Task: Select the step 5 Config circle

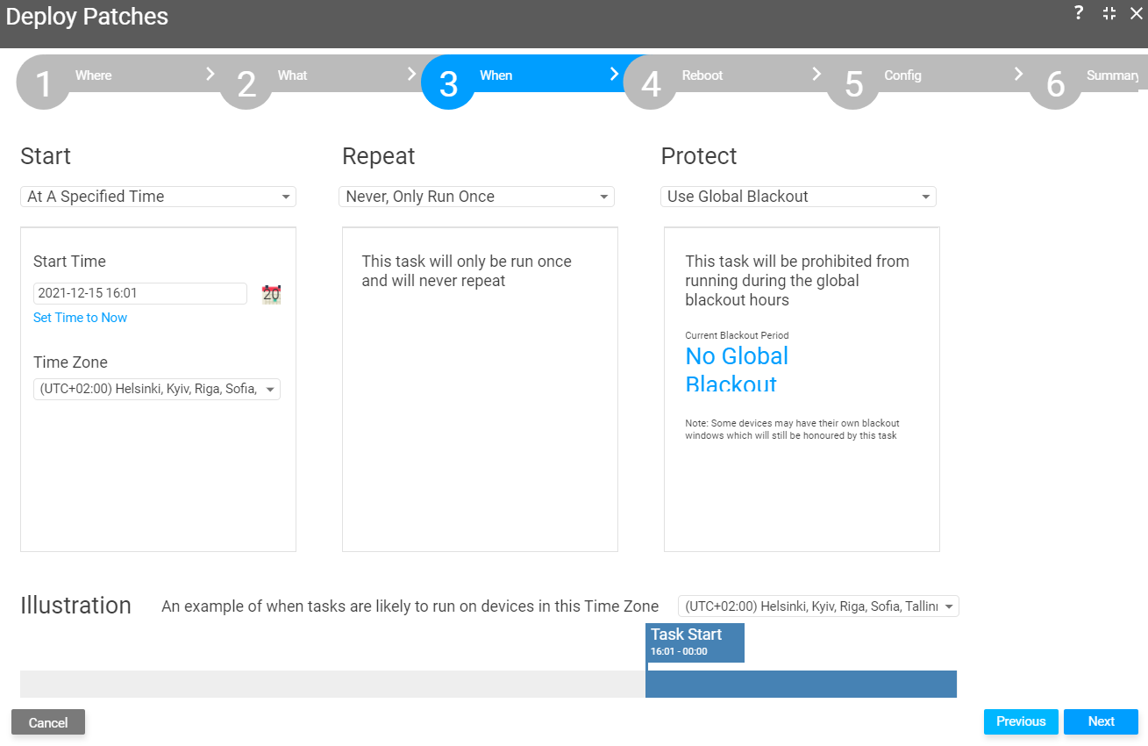Action: click(x=853, y=82)
